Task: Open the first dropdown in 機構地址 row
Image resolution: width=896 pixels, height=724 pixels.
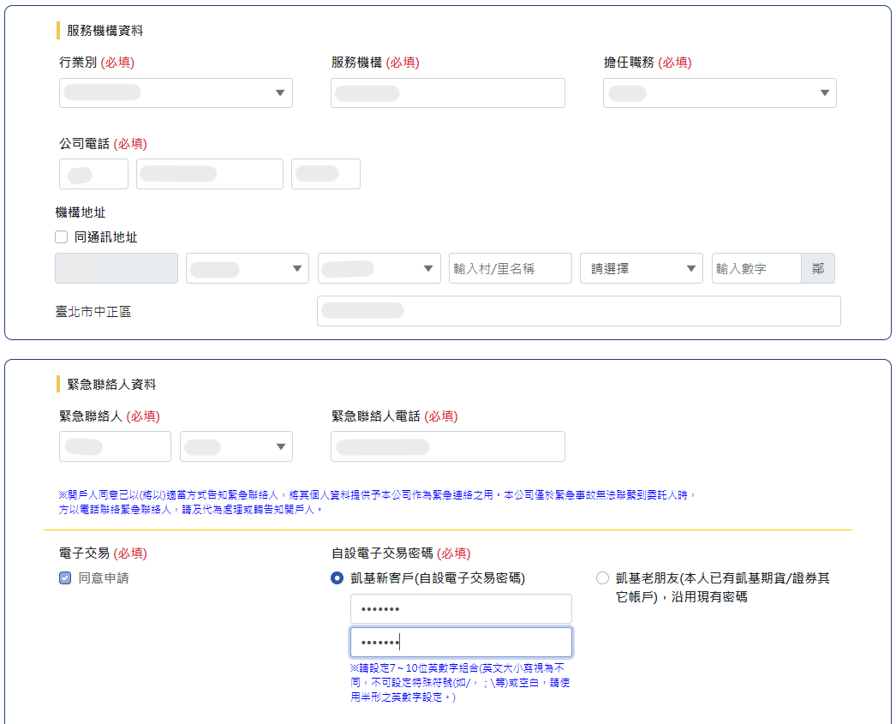Action: click(x=247, y=268)
